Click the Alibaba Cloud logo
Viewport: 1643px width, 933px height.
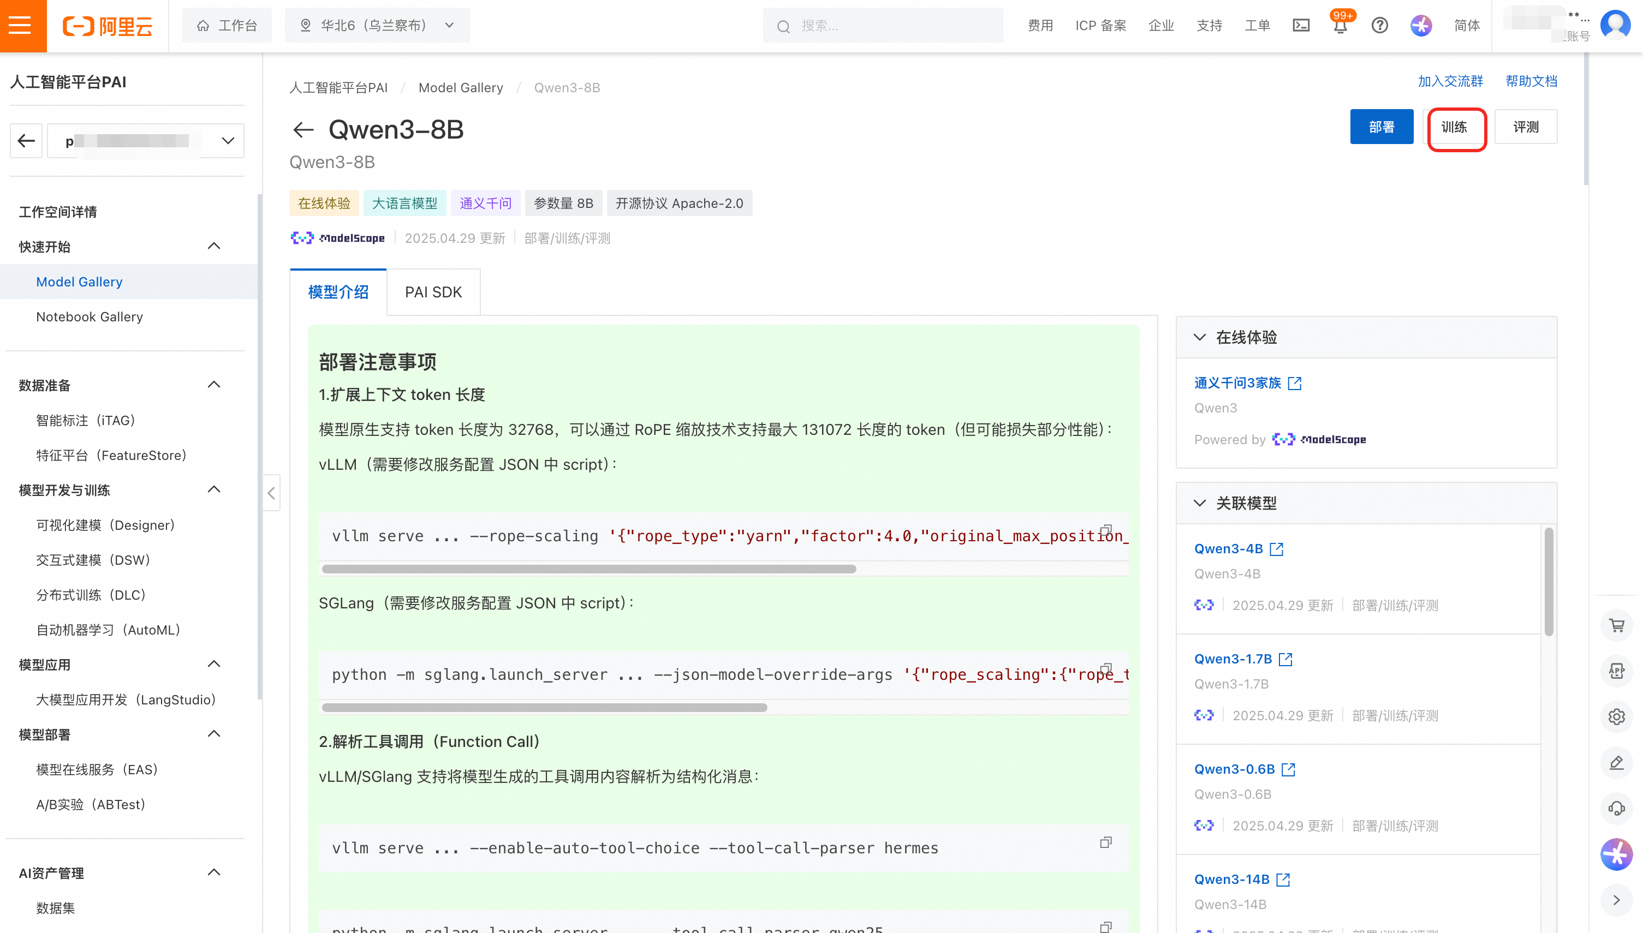click(x=108, y=26)
